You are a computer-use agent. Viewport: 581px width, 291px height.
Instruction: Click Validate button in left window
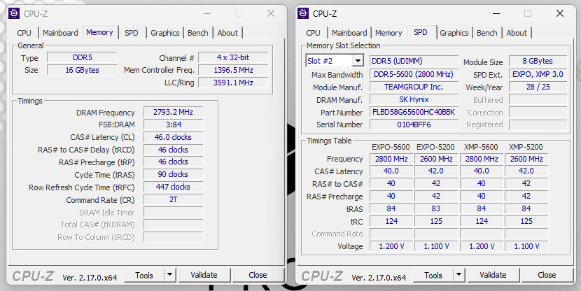204,275
